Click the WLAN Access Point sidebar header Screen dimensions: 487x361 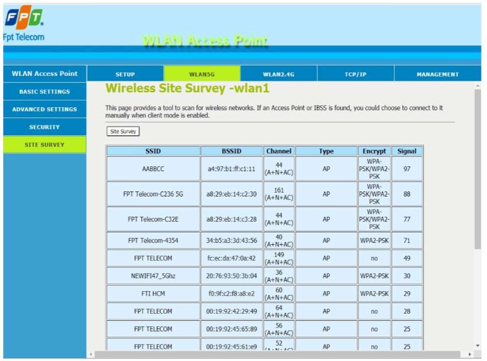click(x=45, y=74)
